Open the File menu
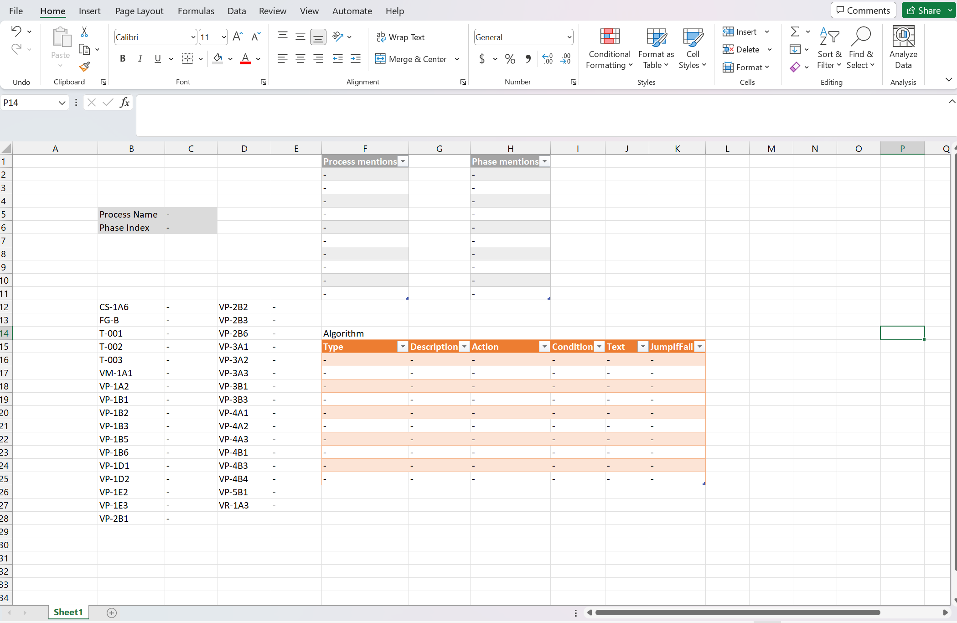The width and height of the screenshot is (957, 623). coord(16,11)
